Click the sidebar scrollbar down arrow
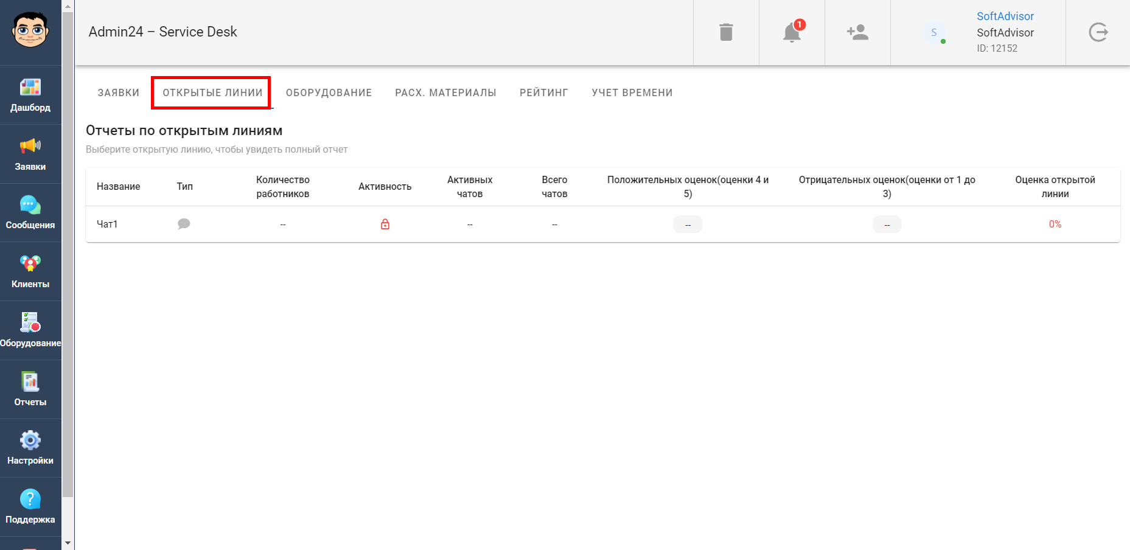Viewport: 1130px width, 550px height. pyautogui.click(x=68, y=543)
